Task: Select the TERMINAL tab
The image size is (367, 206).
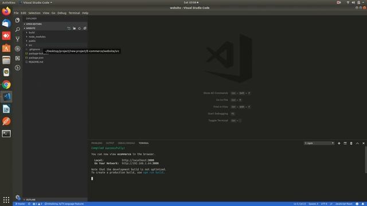Action: 143,143
